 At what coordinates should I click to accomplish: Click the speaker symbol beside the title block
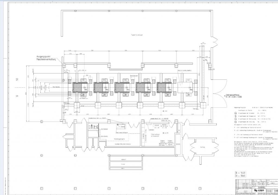[x=276, y=190]
